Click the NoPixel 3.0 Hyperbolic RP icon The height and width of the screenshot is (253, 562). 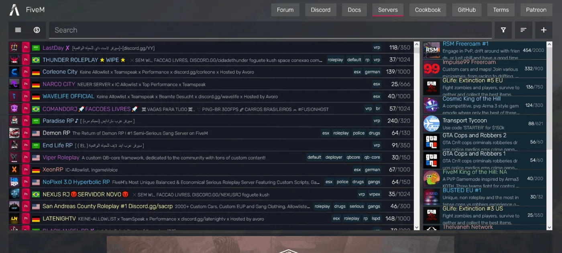14,182
